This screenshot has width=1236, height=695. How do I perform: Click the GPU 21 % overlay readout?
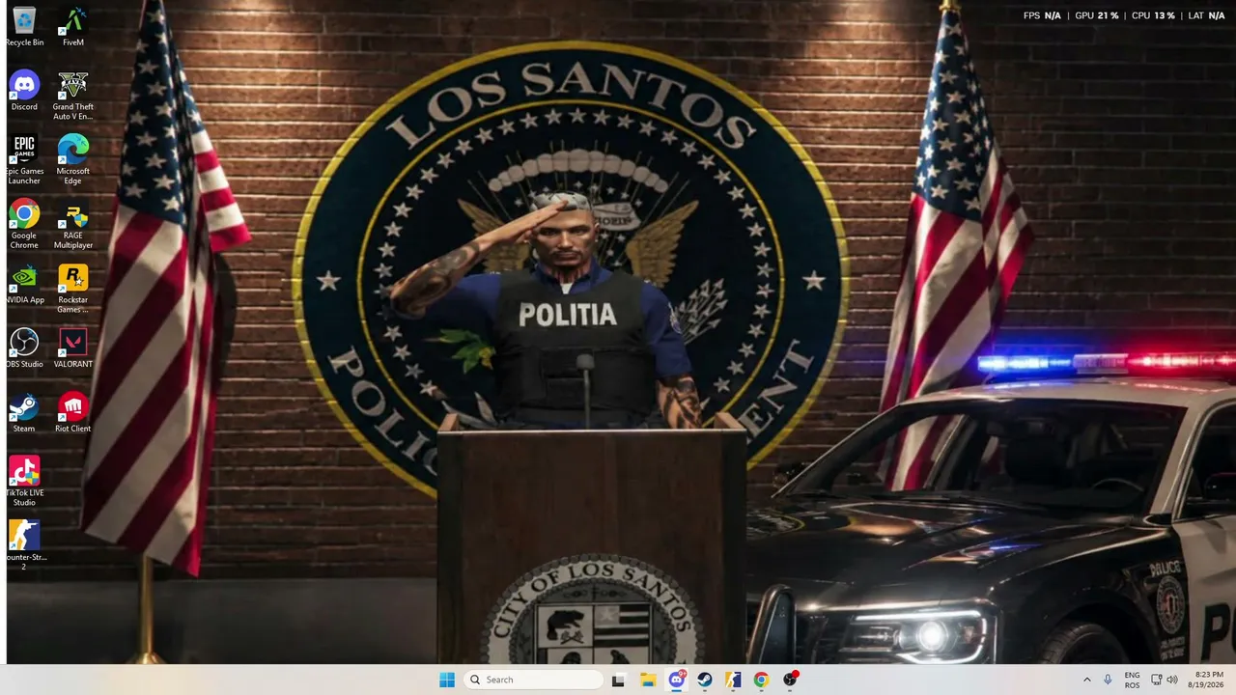1097,15
